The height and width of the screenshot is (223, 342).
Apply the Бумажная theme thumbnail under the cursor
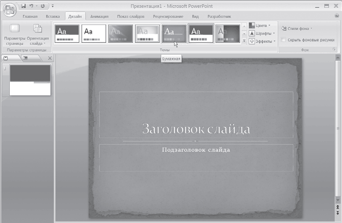coord(174,34)
